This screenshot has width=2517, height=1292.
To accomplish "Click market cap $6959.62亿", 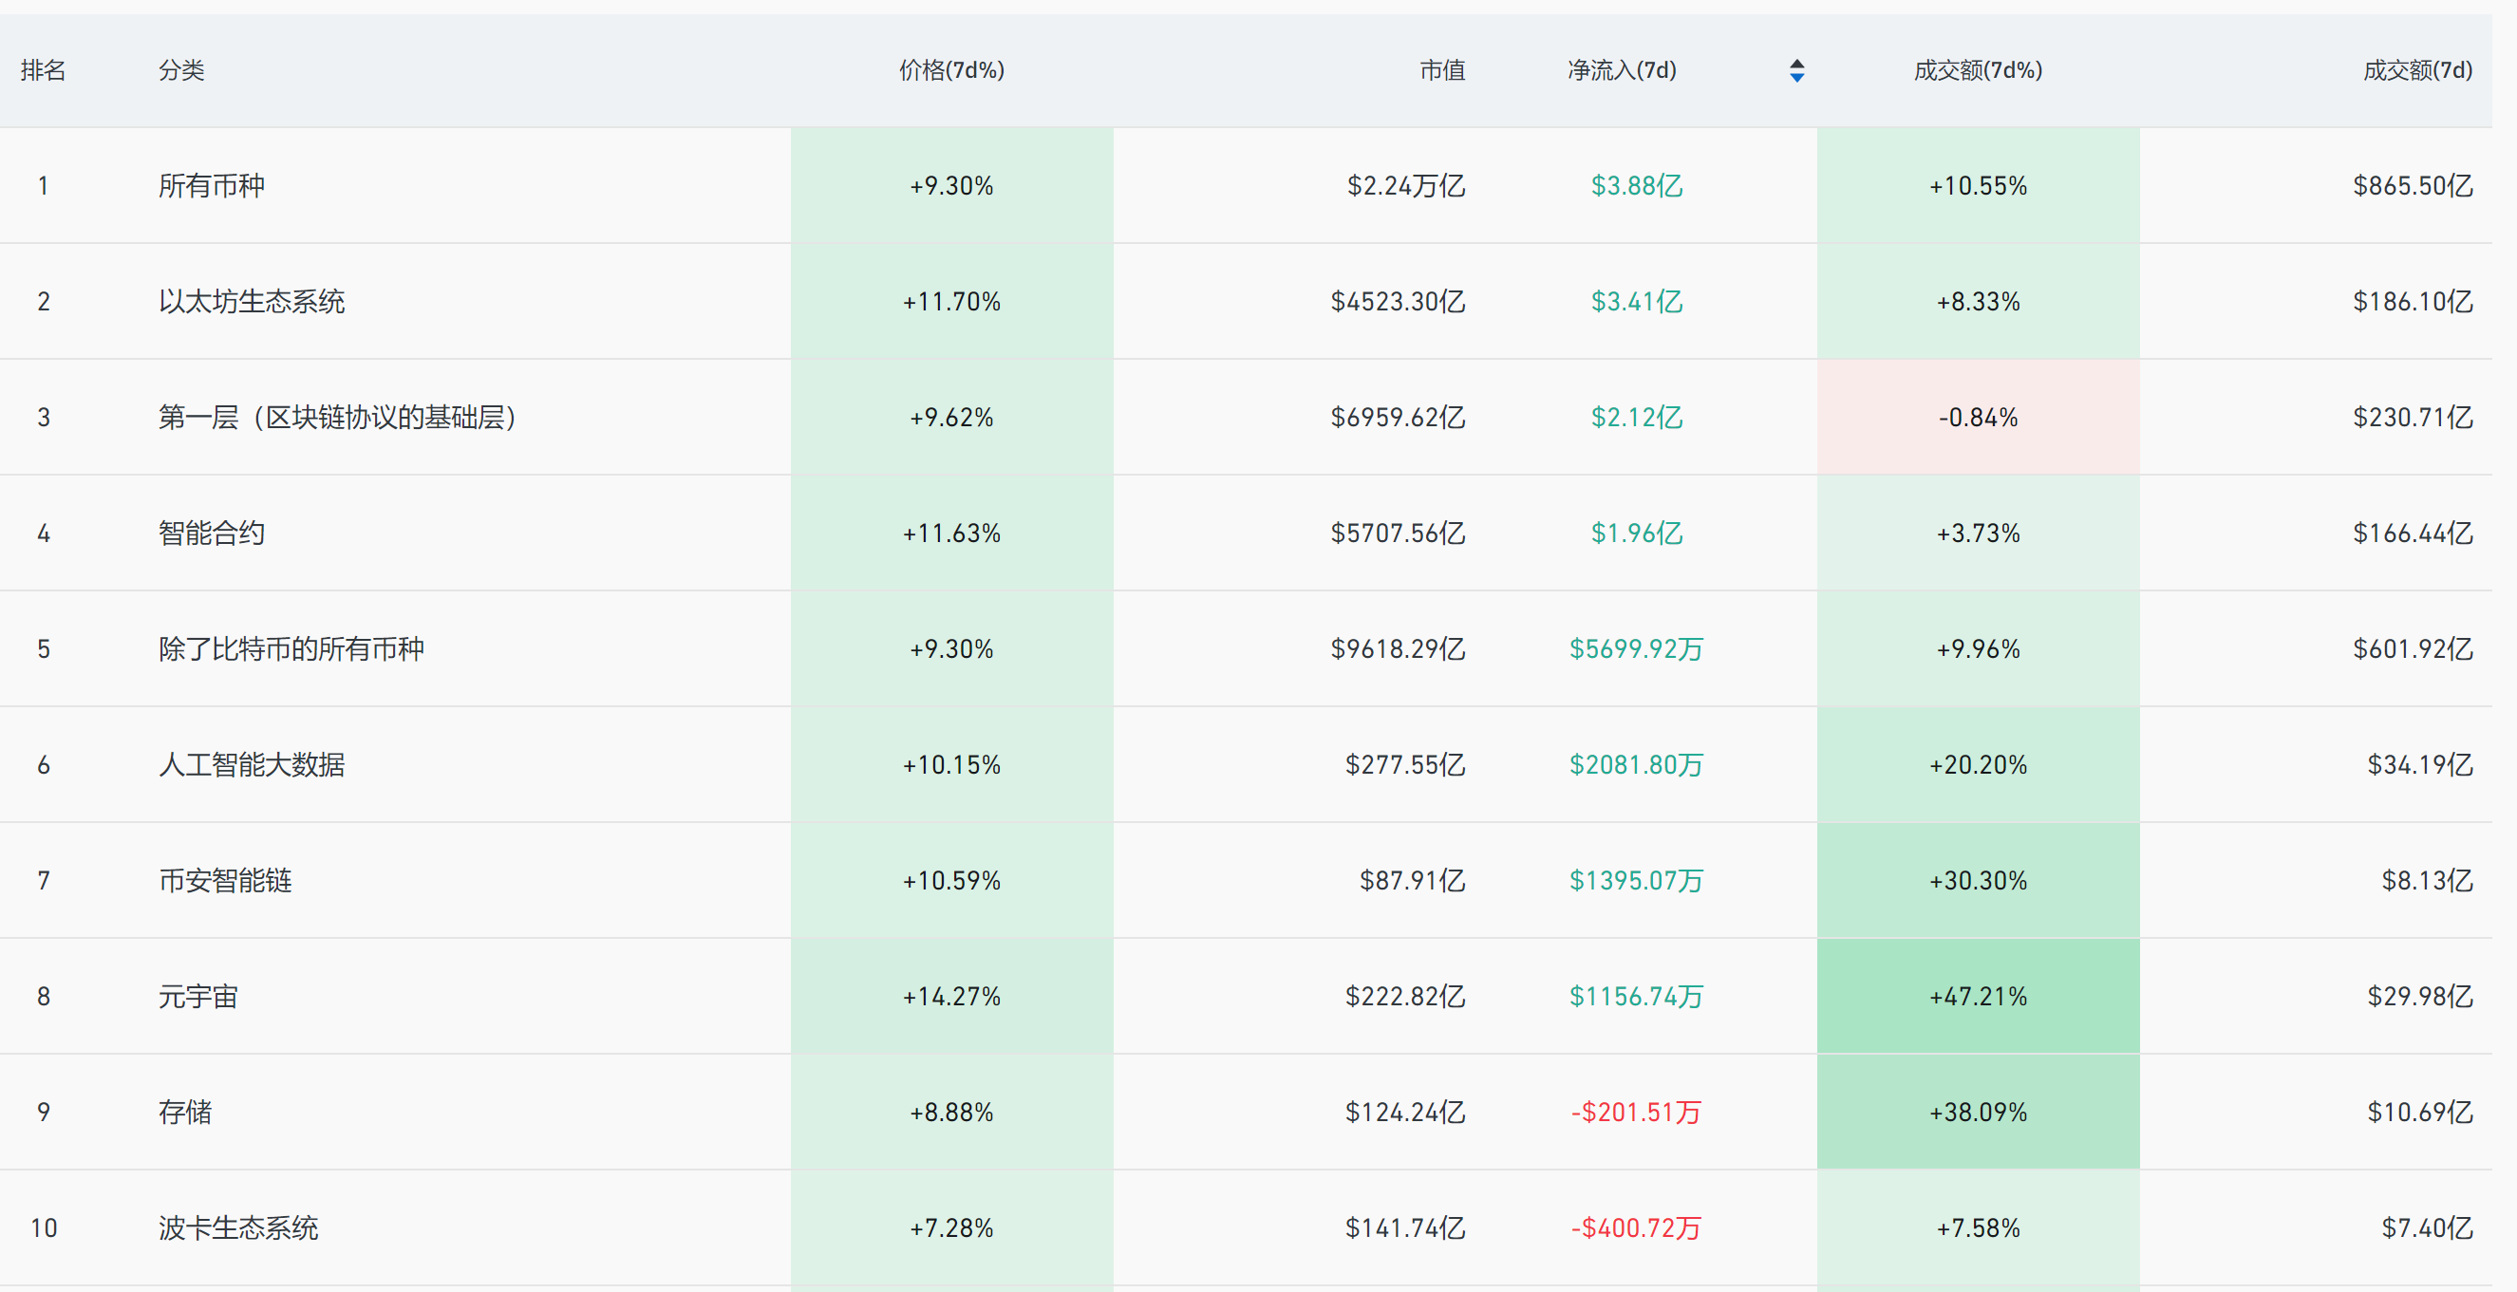I will (x=1398, y=418).
